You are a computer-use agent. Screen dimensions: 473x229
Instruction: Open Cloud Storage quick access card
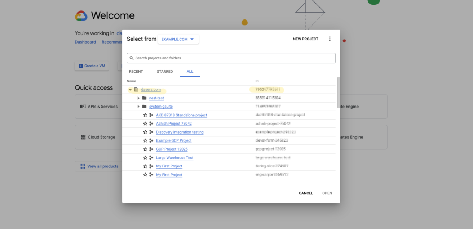(98, 137)
